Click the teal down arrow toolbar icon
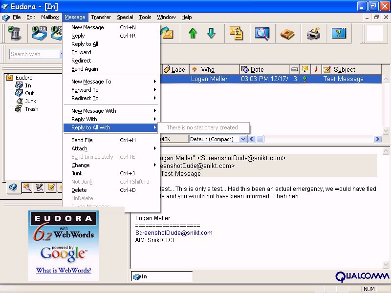This screenshot has width=391, height=293. [x=212, y=33]
